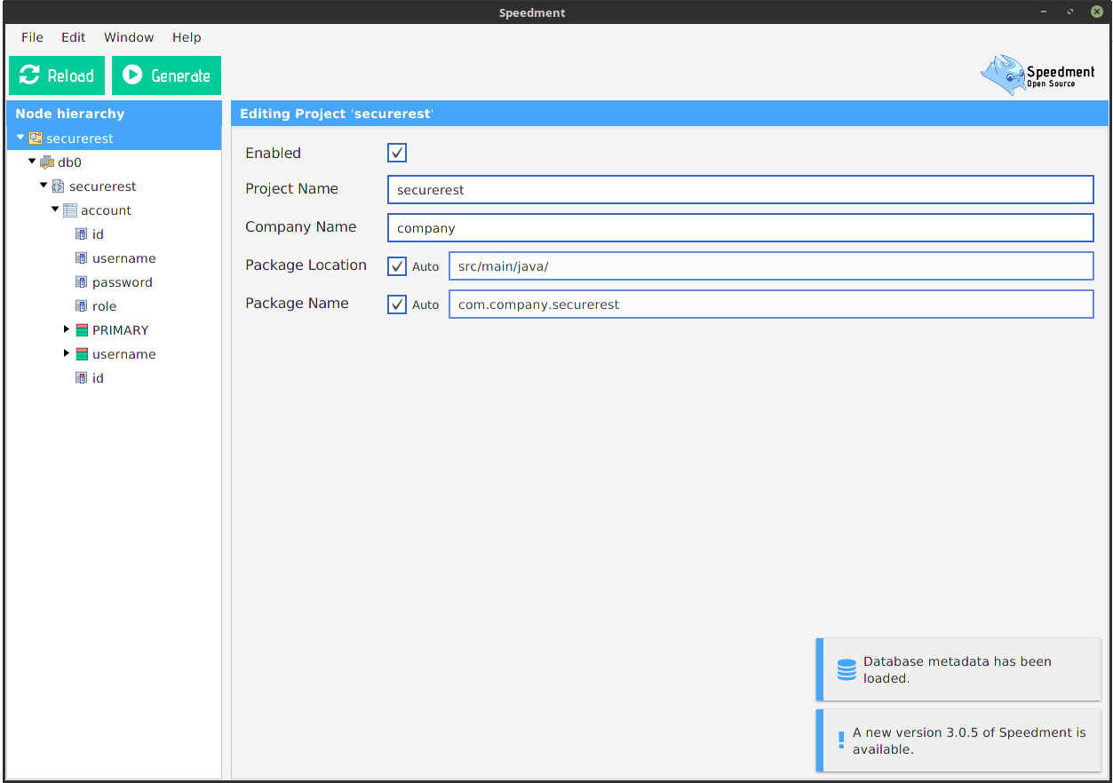Click the Generate button

coord(167,75)
